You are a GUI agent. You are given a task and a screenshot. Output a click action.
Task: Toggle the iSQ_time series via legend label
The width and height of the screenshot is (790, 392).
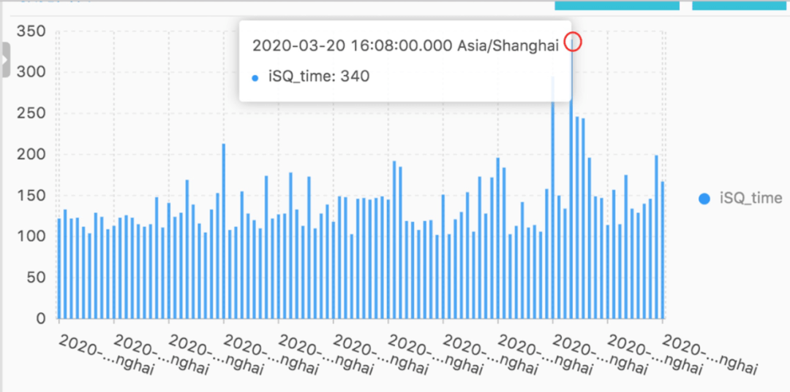[750, 198]
